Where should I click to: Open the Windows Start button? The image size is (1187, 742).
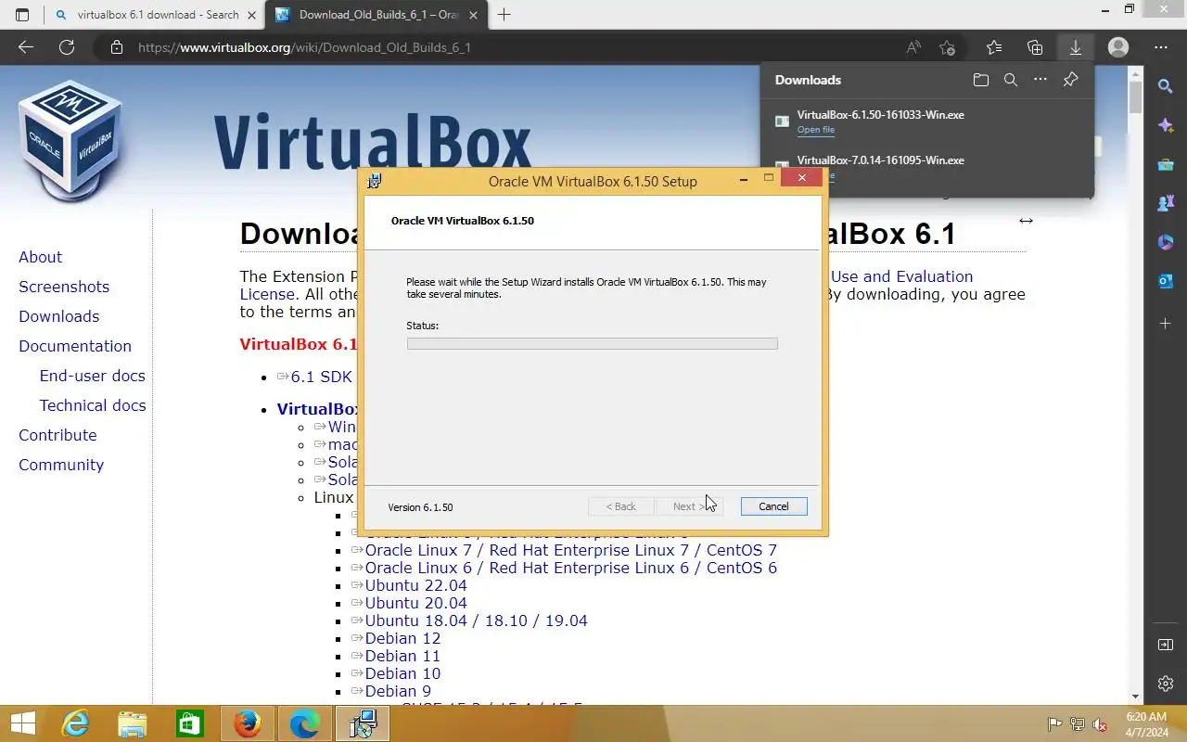[22, 723]
